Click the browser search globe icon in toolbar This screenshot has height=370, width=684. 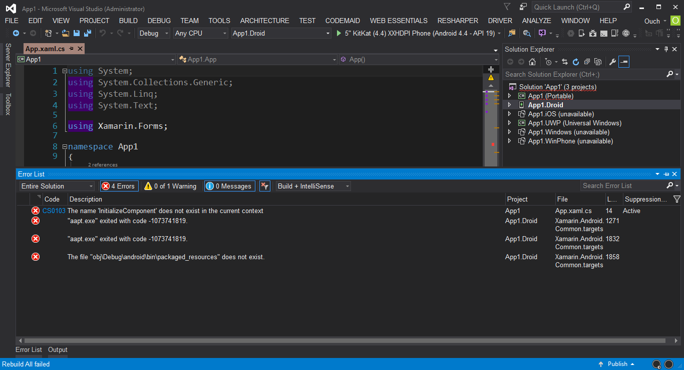click(x=527, y=33)
